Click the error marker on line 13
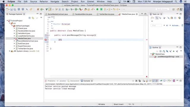This screenshot has width=190, height=107. (x=45, y=40)
